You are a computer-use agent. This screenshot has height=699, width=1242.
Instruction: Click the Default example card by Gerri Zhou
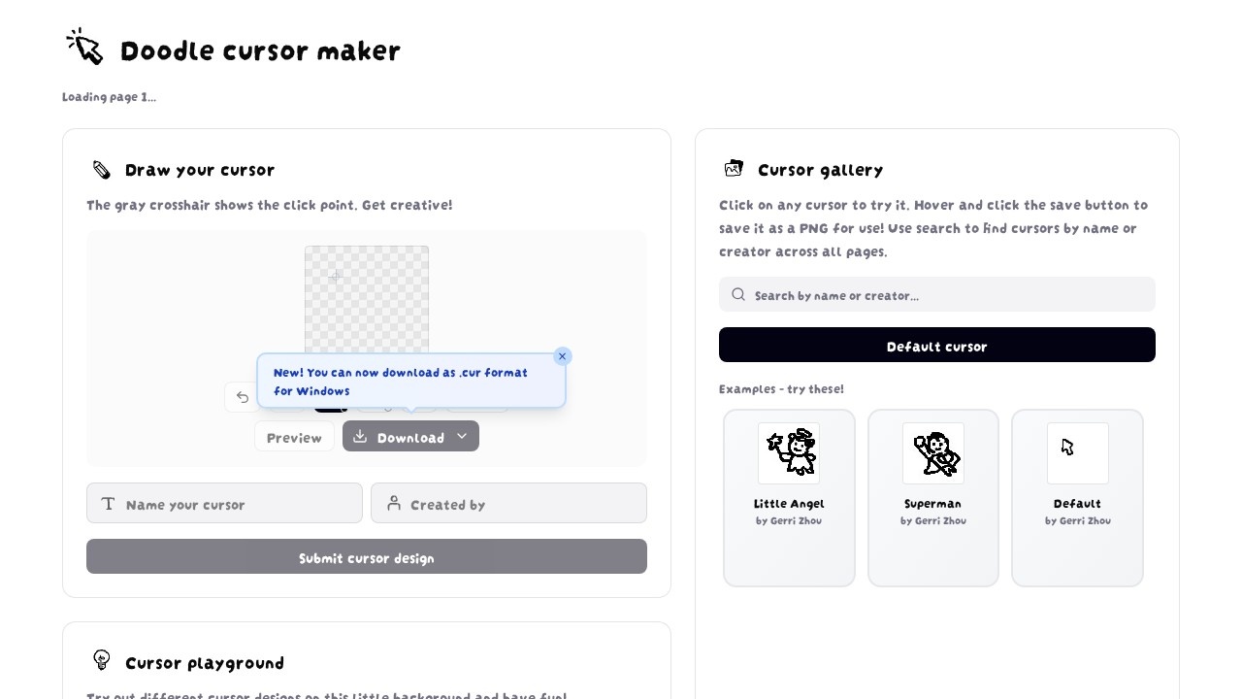[x=1077, y=497]
